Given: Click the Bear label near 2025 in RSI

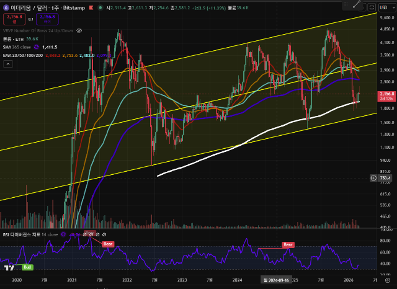Looking at the screenshot, I should pos(288,244).
